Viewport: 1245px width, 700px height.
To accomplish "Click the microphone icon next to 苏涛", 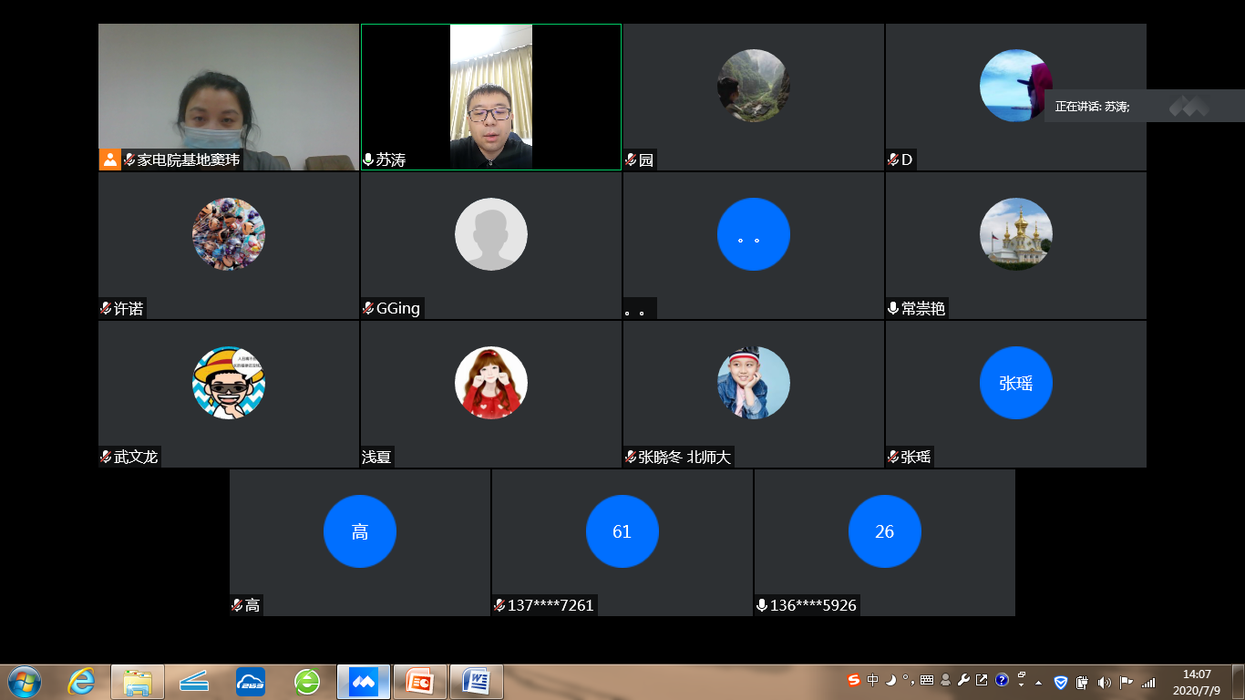I will [x=368, y=160].
